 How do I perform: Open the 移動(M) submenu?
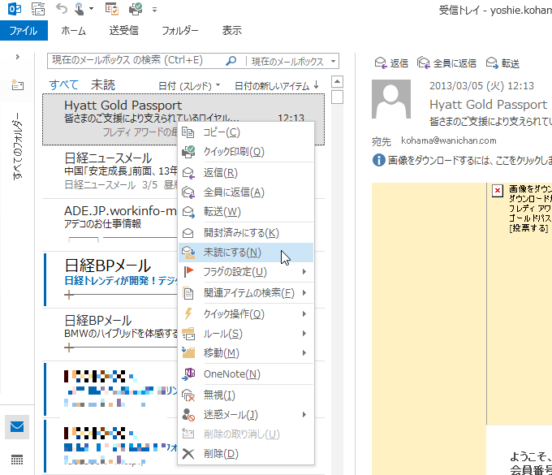pyautogui.click(x=246, y=353)
